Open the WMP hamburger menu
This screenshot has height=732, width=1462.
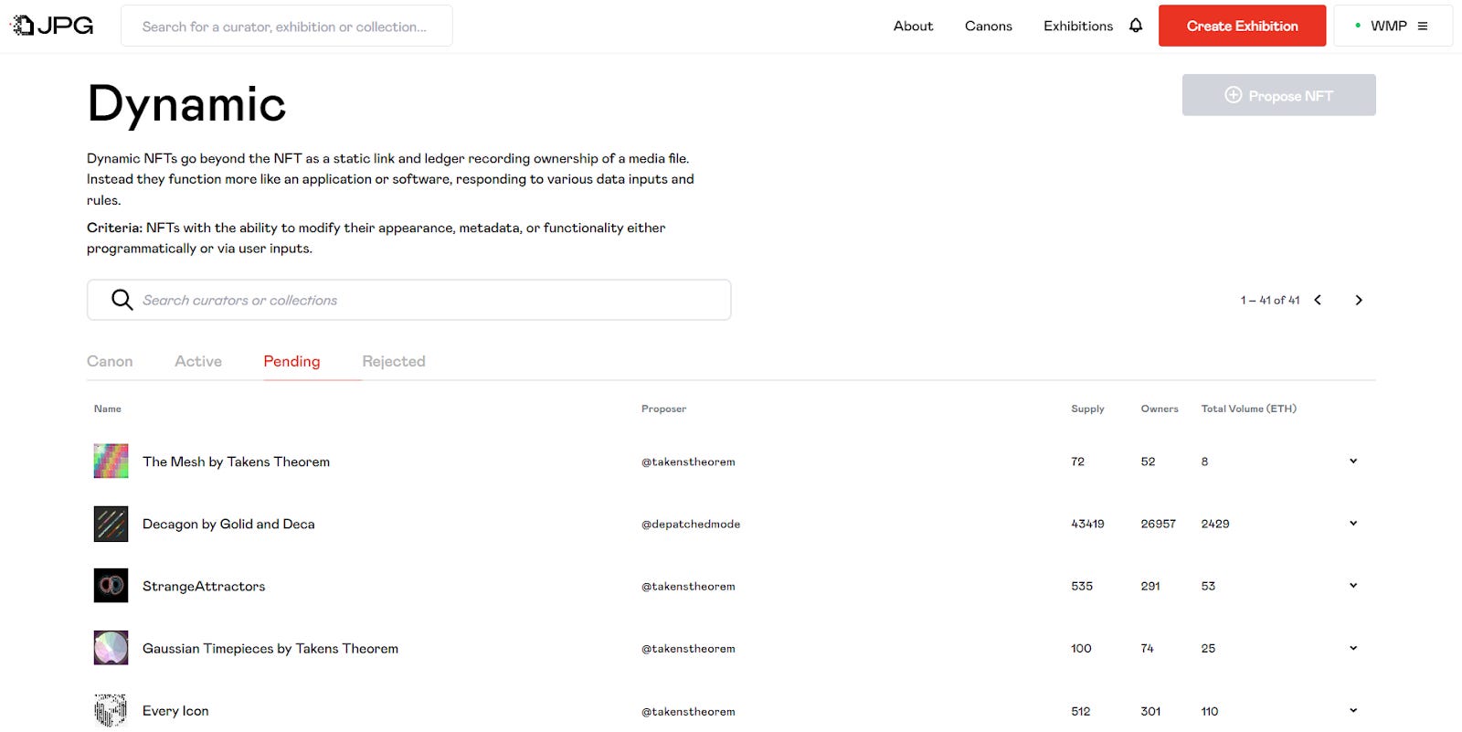[1422, 27]
